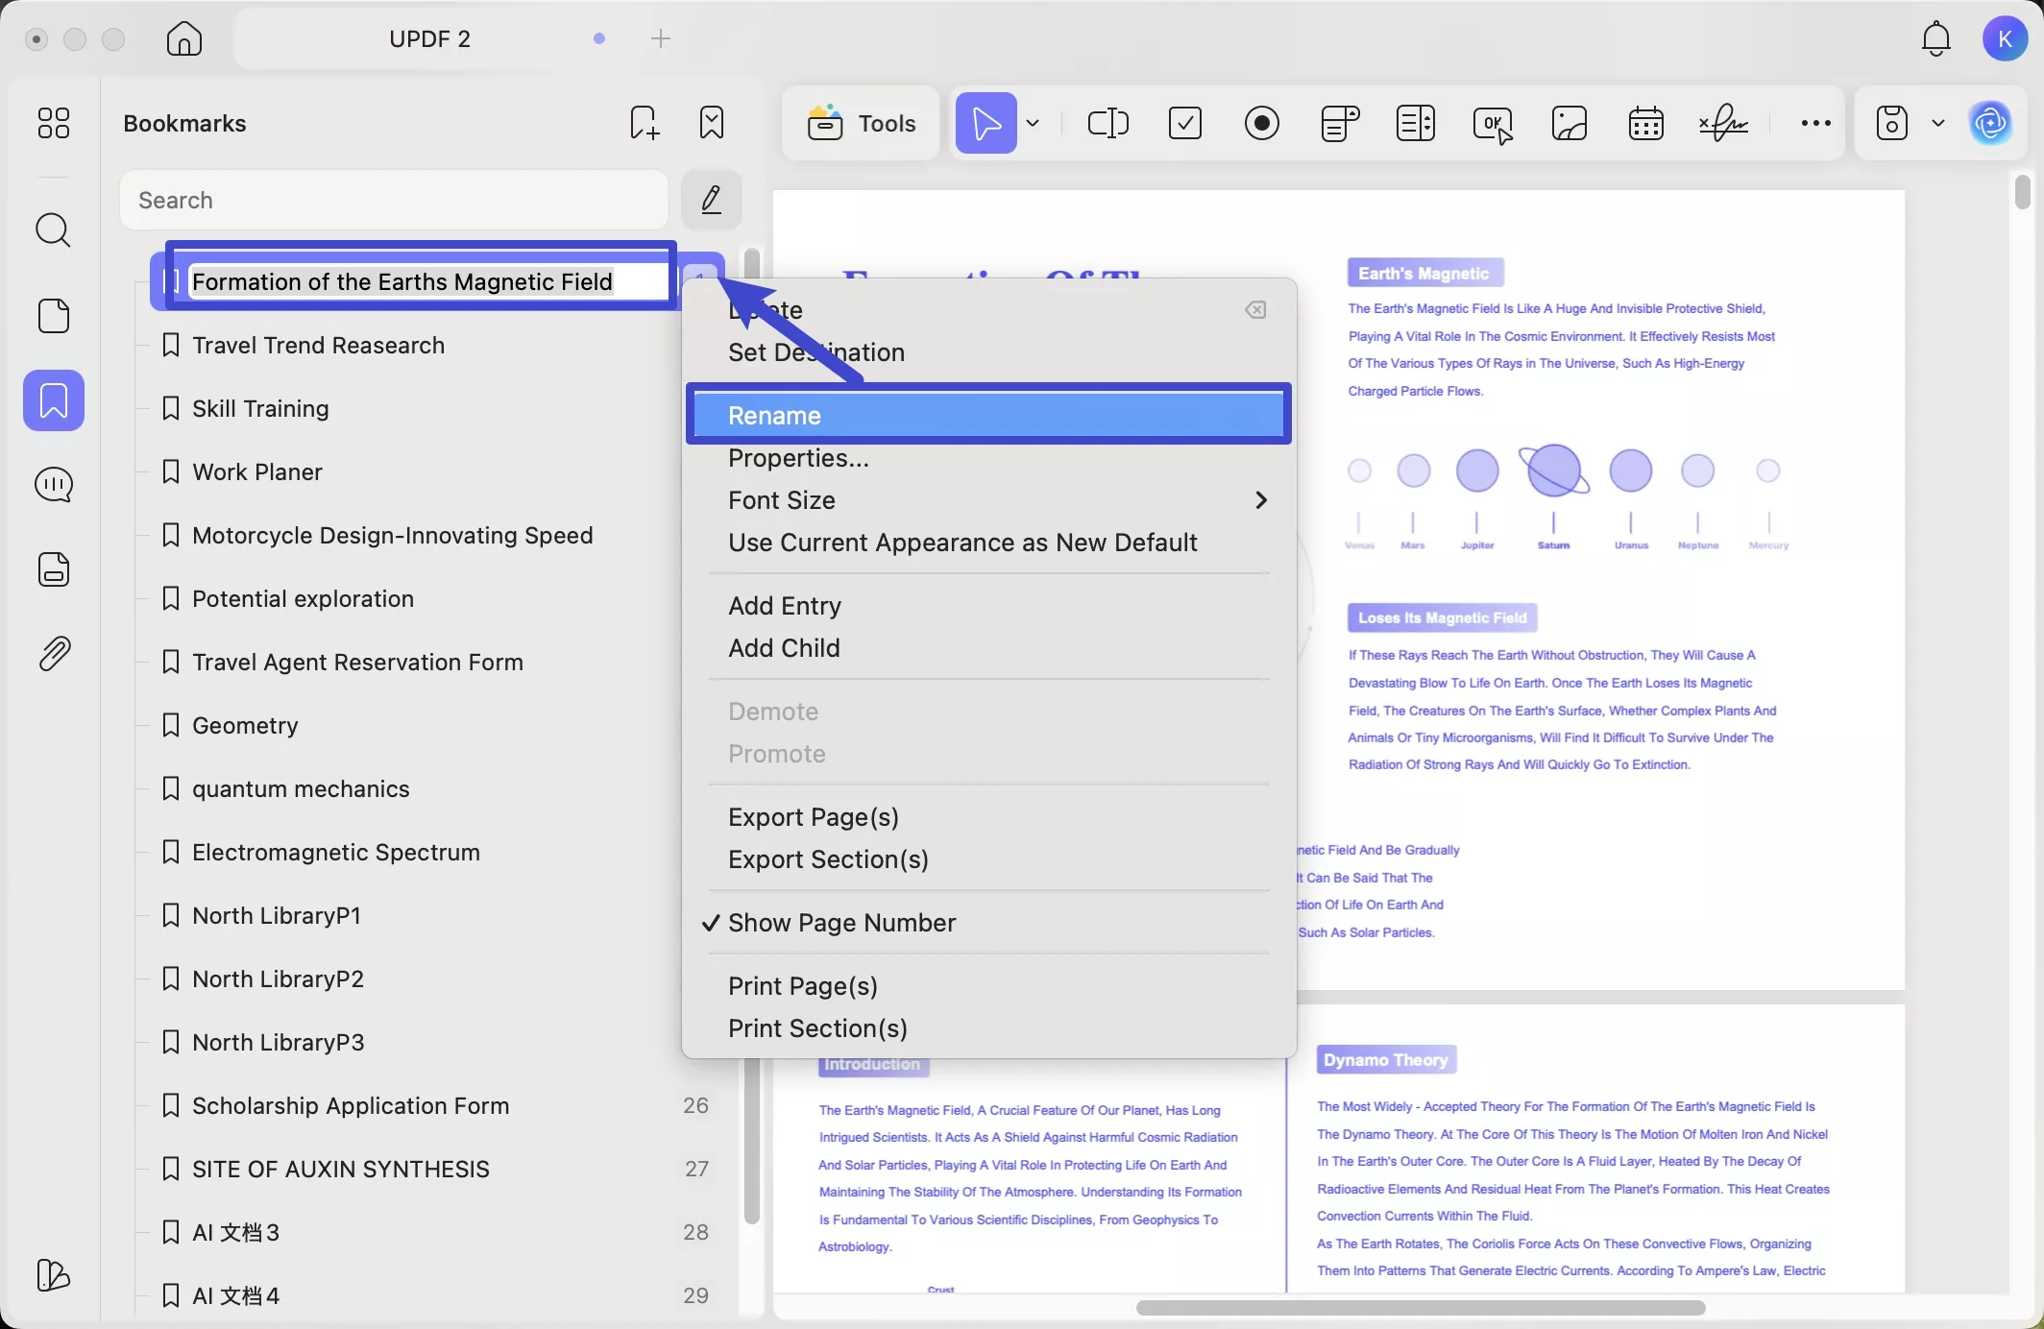Open the attachments sidebar panel

(54, 654)
